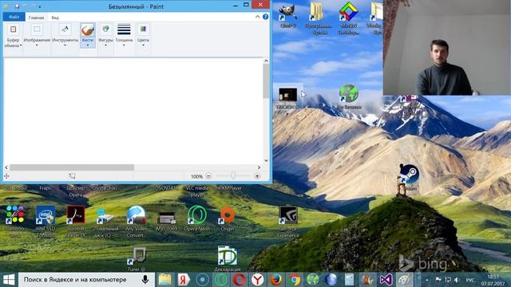Click the horizontal scrollbar thumb in Paint

coord(72,167)
